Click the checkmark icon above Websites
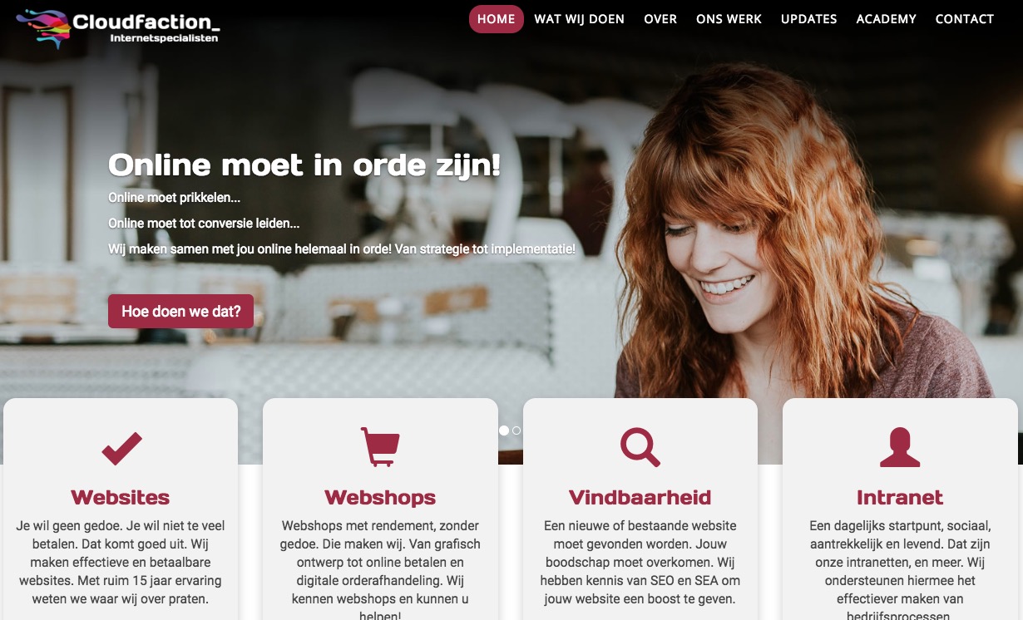1023x620 pixels. click(x=121, y=448)
